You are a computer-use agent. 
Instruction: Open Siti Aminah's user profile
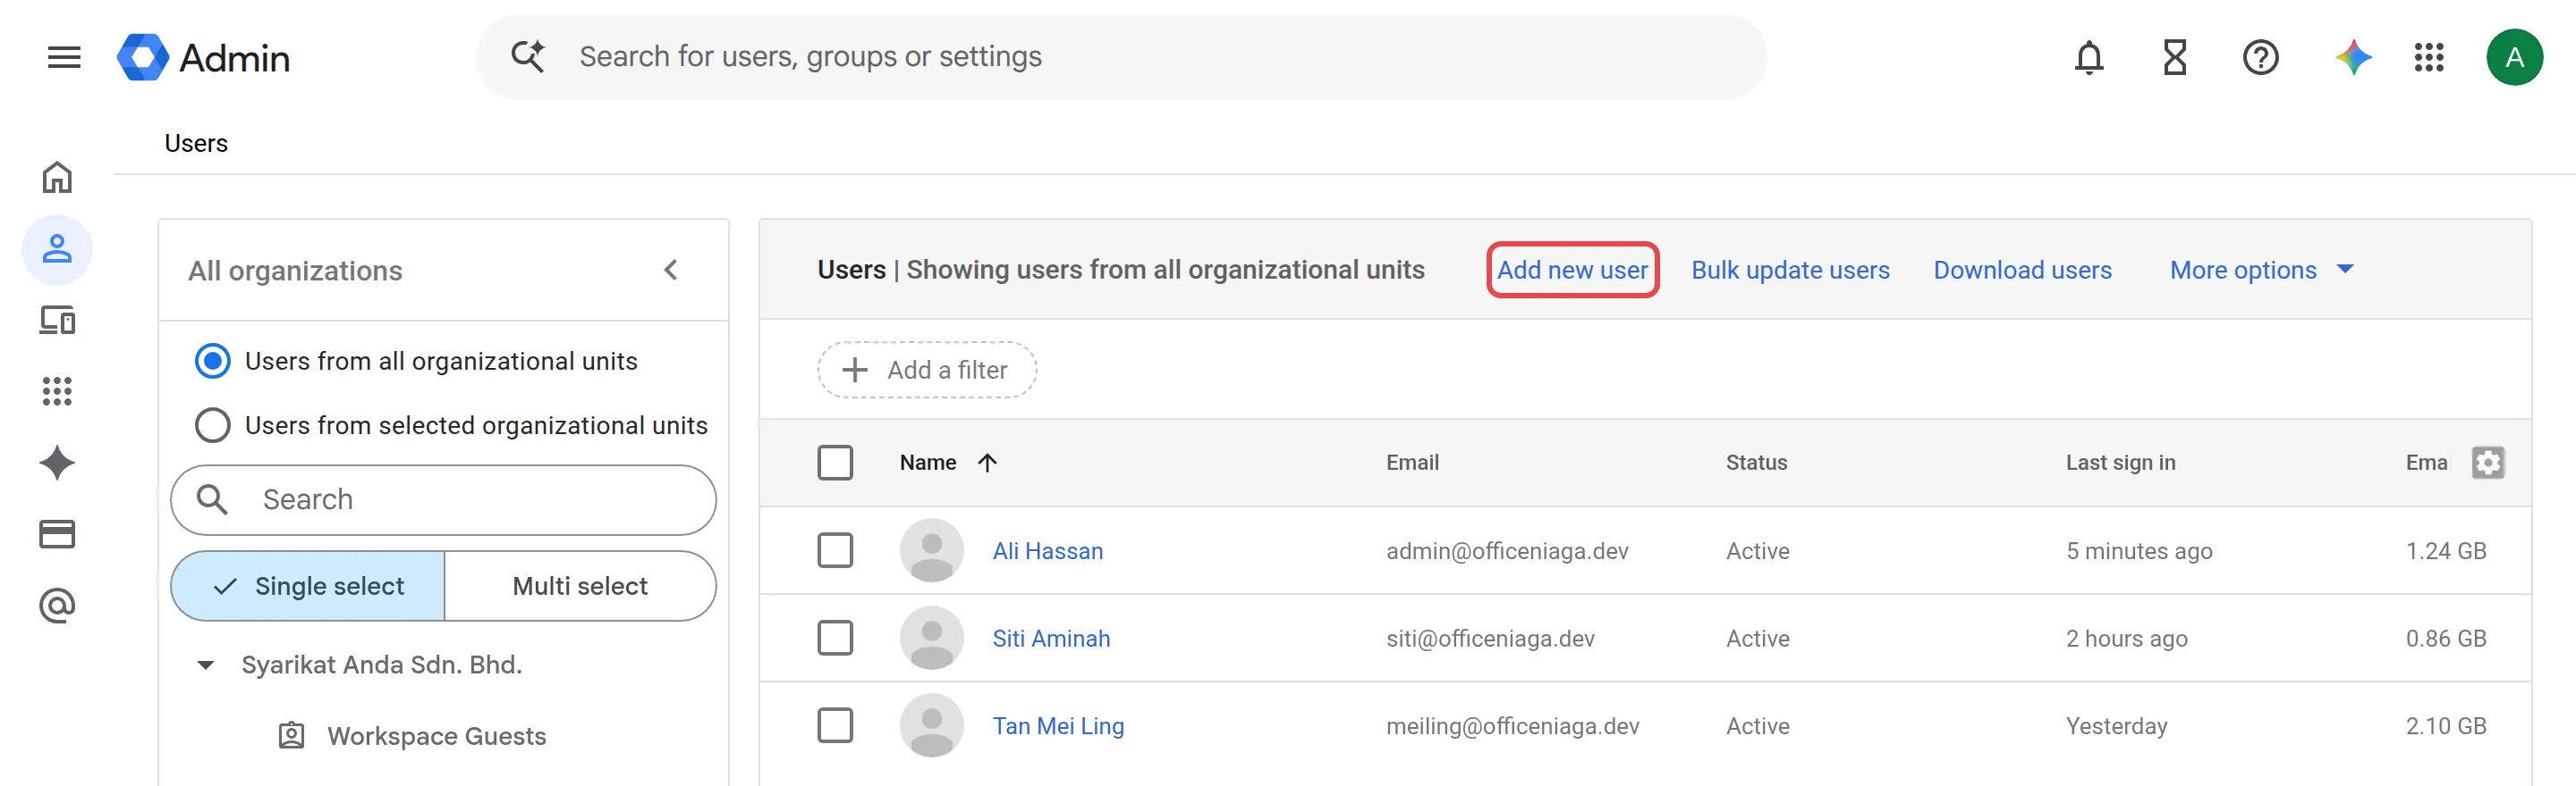coord(1051,639)
